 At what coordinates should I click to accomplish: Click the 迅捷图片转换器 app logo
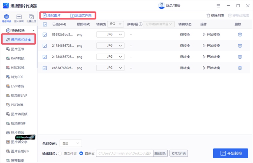6,6
